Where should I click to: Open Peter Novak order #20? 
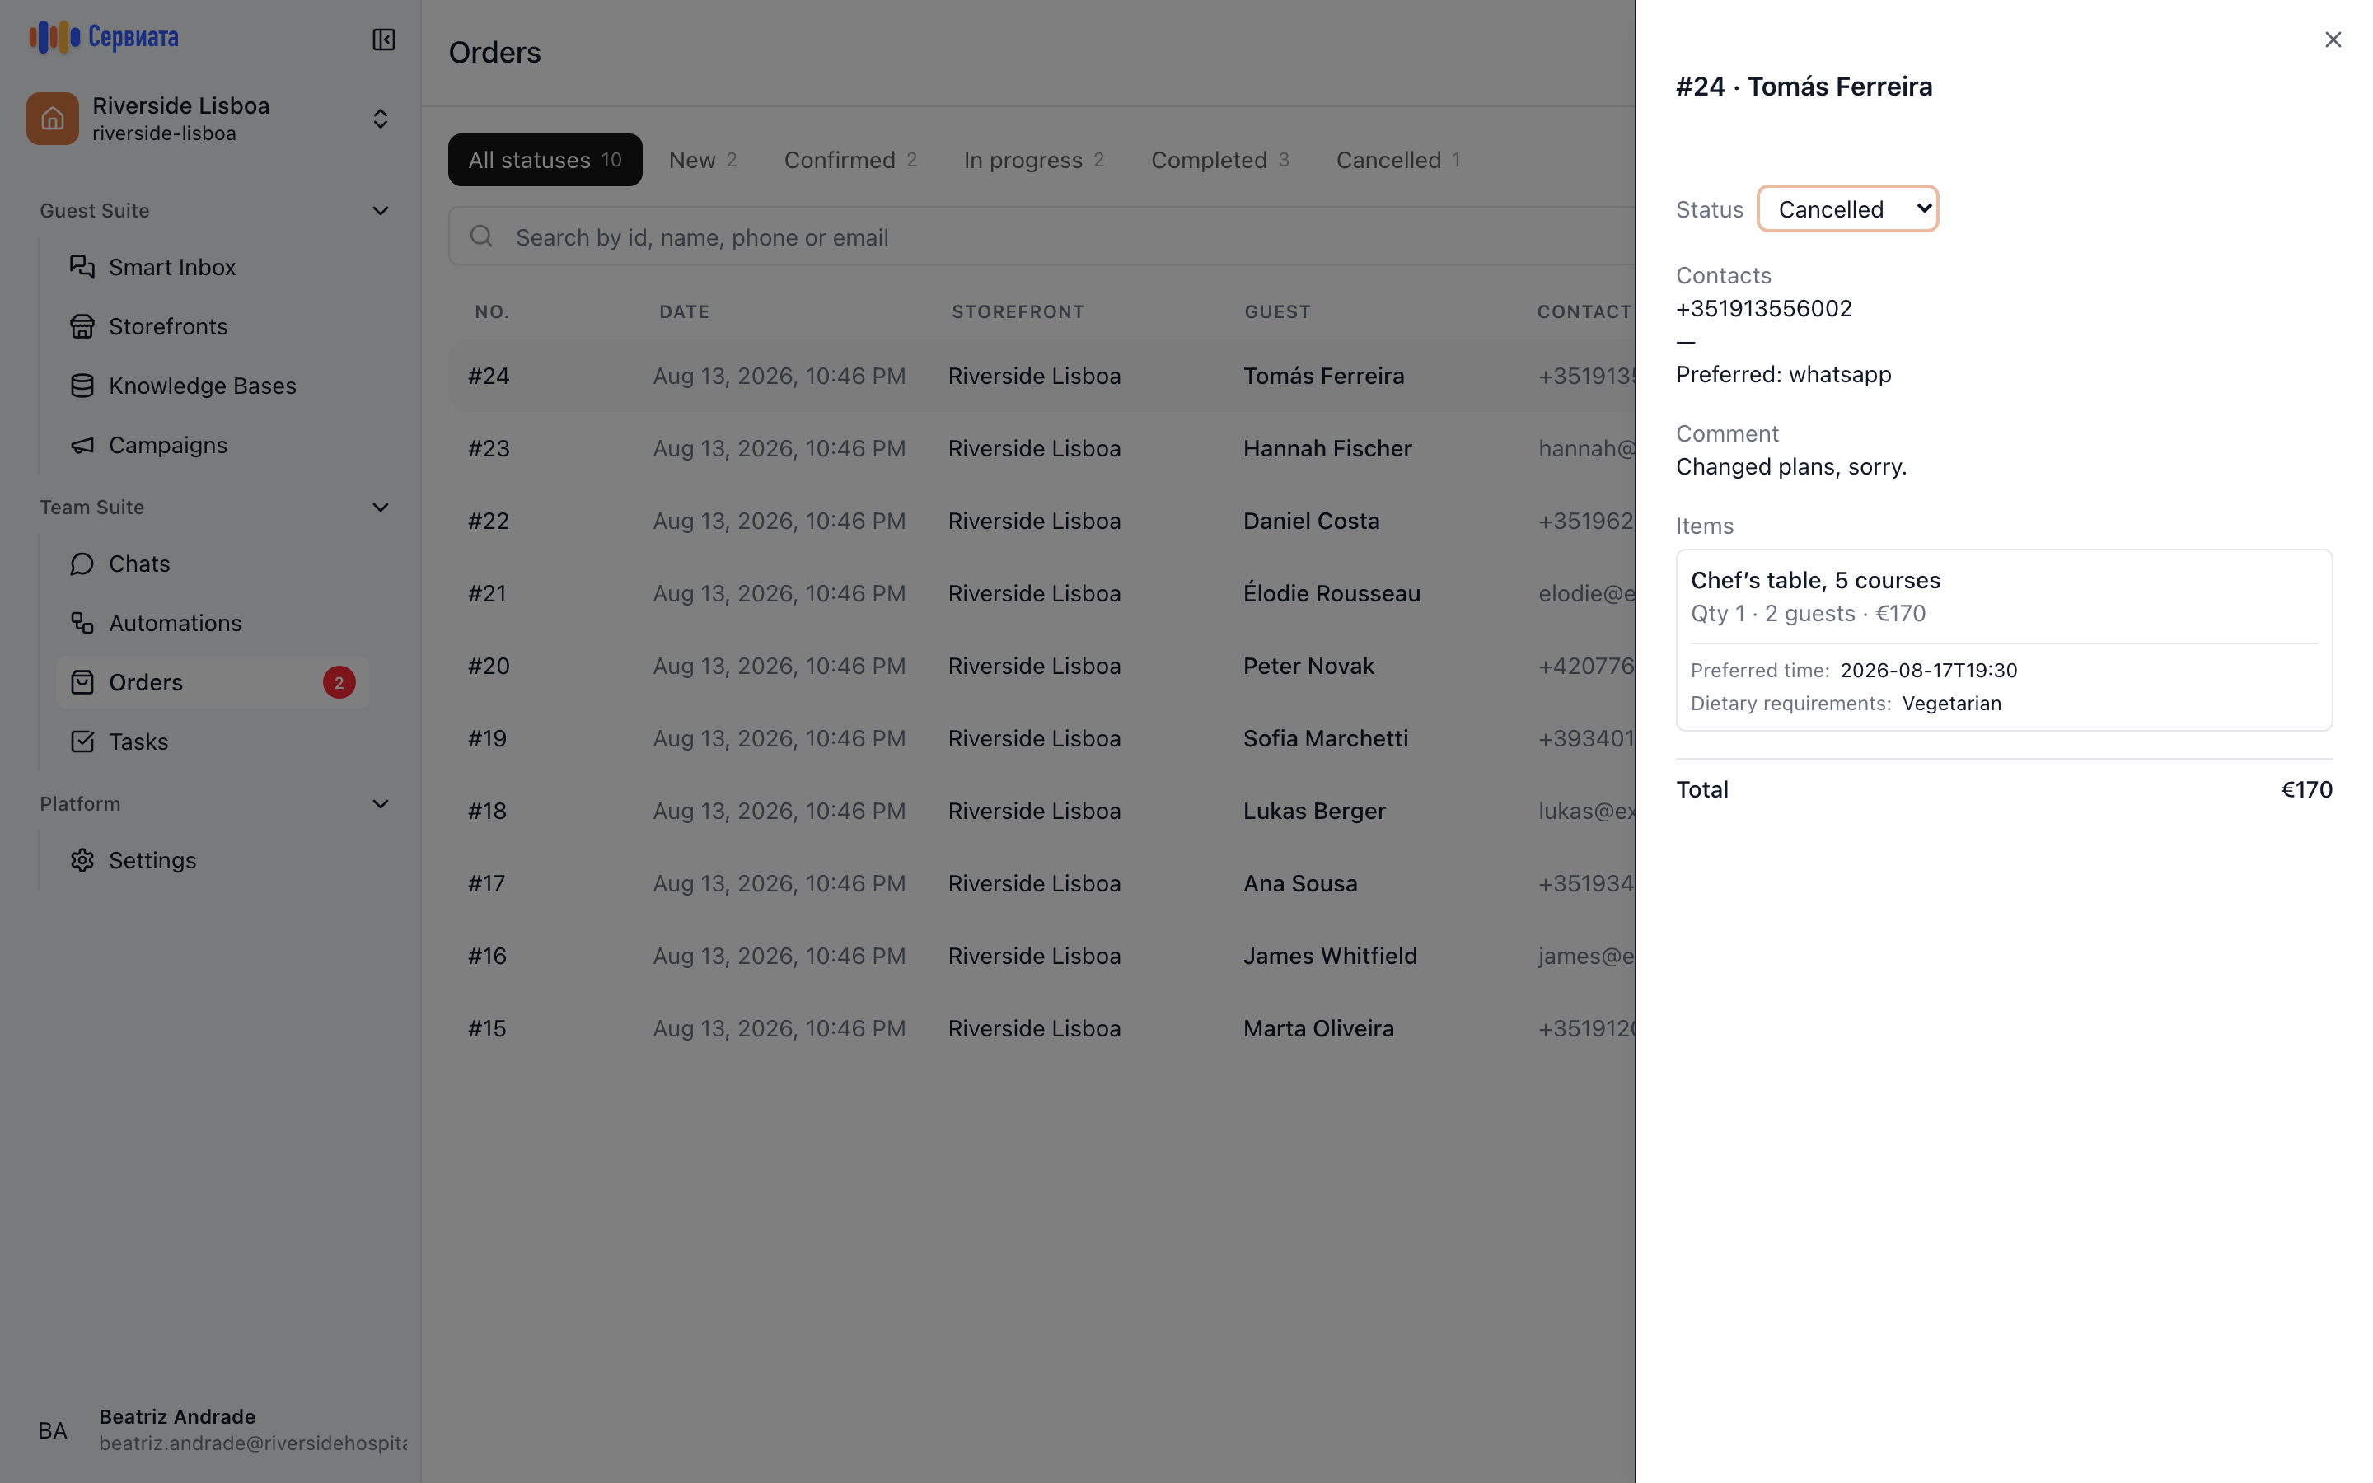click(1041, 666)
